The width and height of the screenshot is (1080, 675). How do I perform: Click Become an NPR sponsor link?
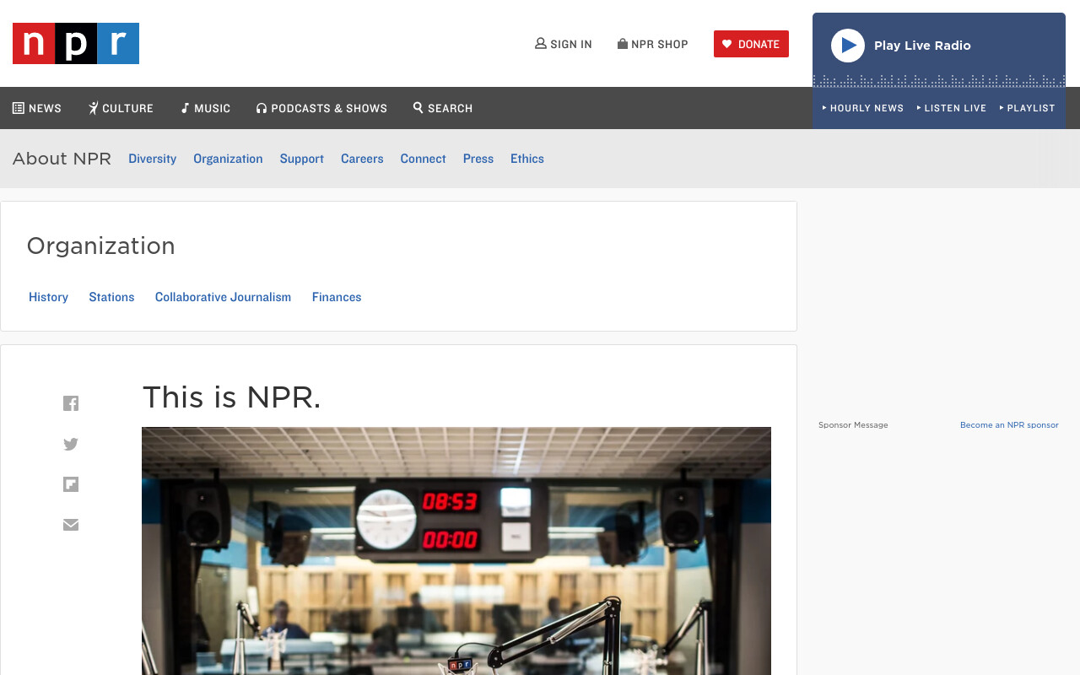point(1009,425)
